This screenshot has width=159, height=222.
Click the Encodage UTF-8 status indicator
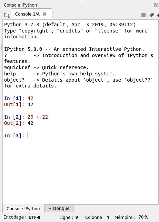click(22, 217)
